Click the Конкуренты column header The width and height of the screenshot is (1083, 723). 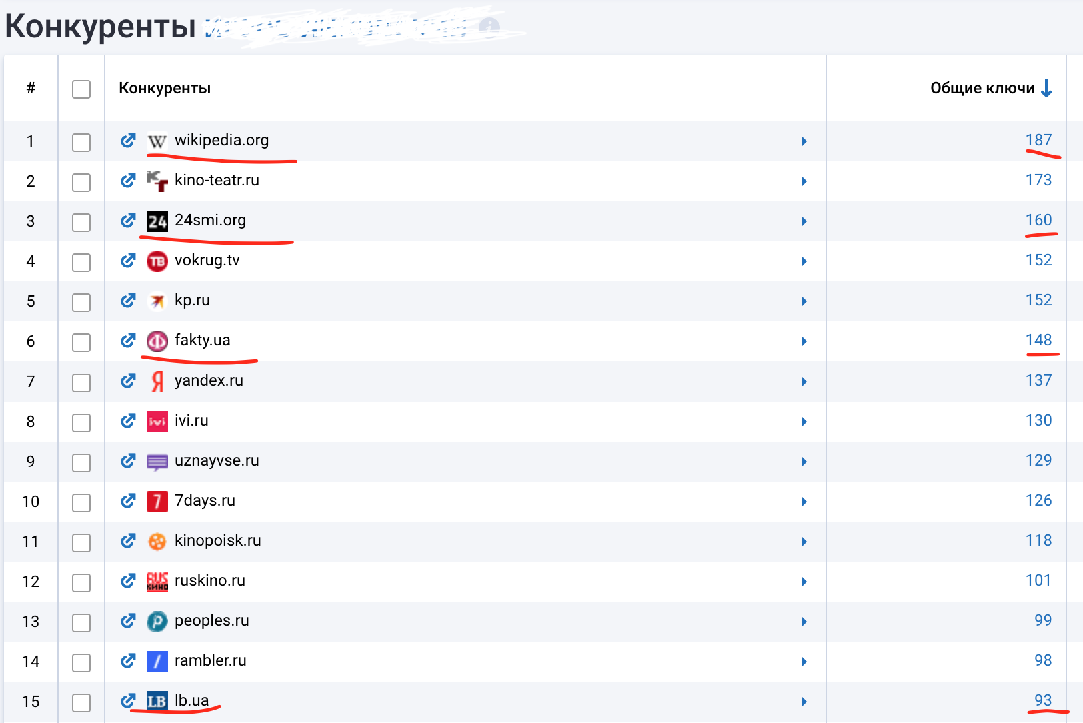(x=165, y=88)
